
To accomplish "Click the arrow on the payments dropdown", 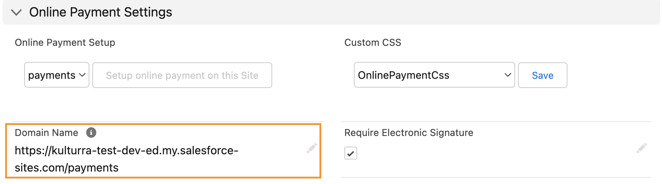I will [82, 75].
